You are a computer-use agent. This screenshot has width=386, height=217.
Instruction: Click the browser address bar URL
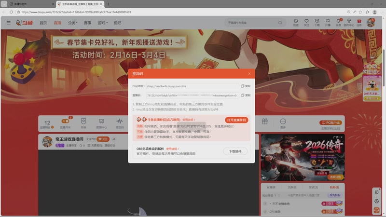click(x=76, y=12)
